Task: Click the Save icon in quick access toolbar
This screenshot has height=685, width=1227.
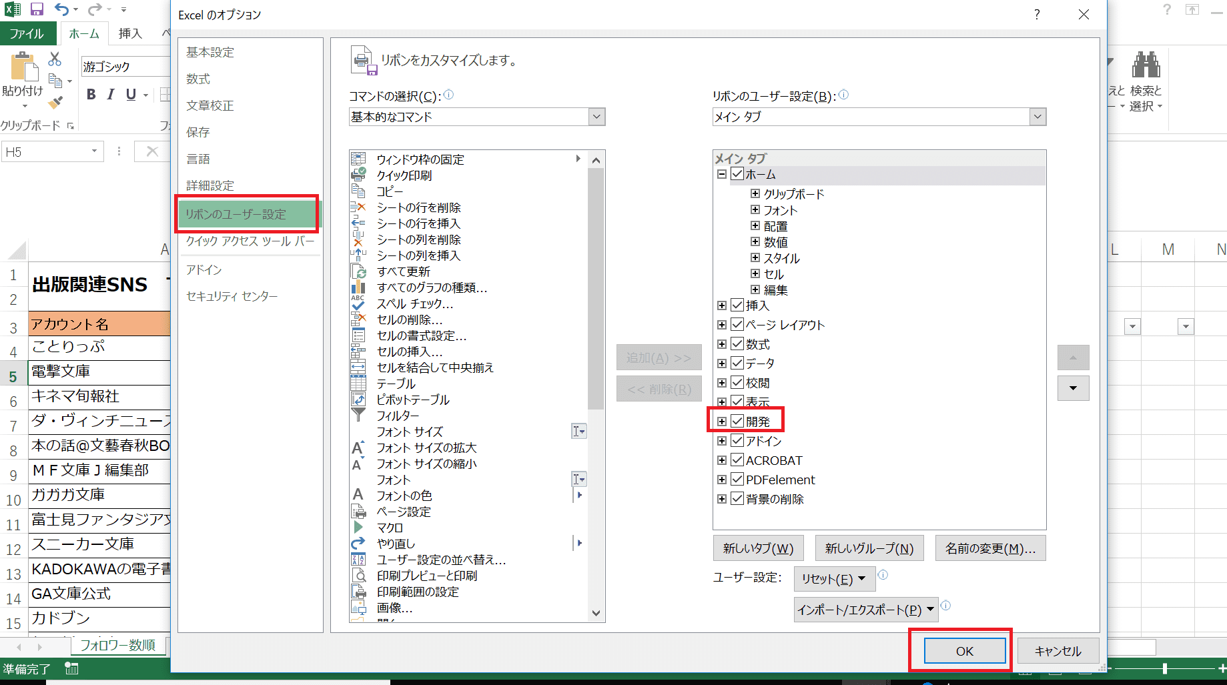Action: click(37, 9)
